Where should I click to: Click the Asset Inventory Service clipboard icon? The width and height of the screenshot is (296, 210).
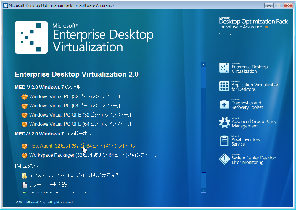click(x=224, y=141)
